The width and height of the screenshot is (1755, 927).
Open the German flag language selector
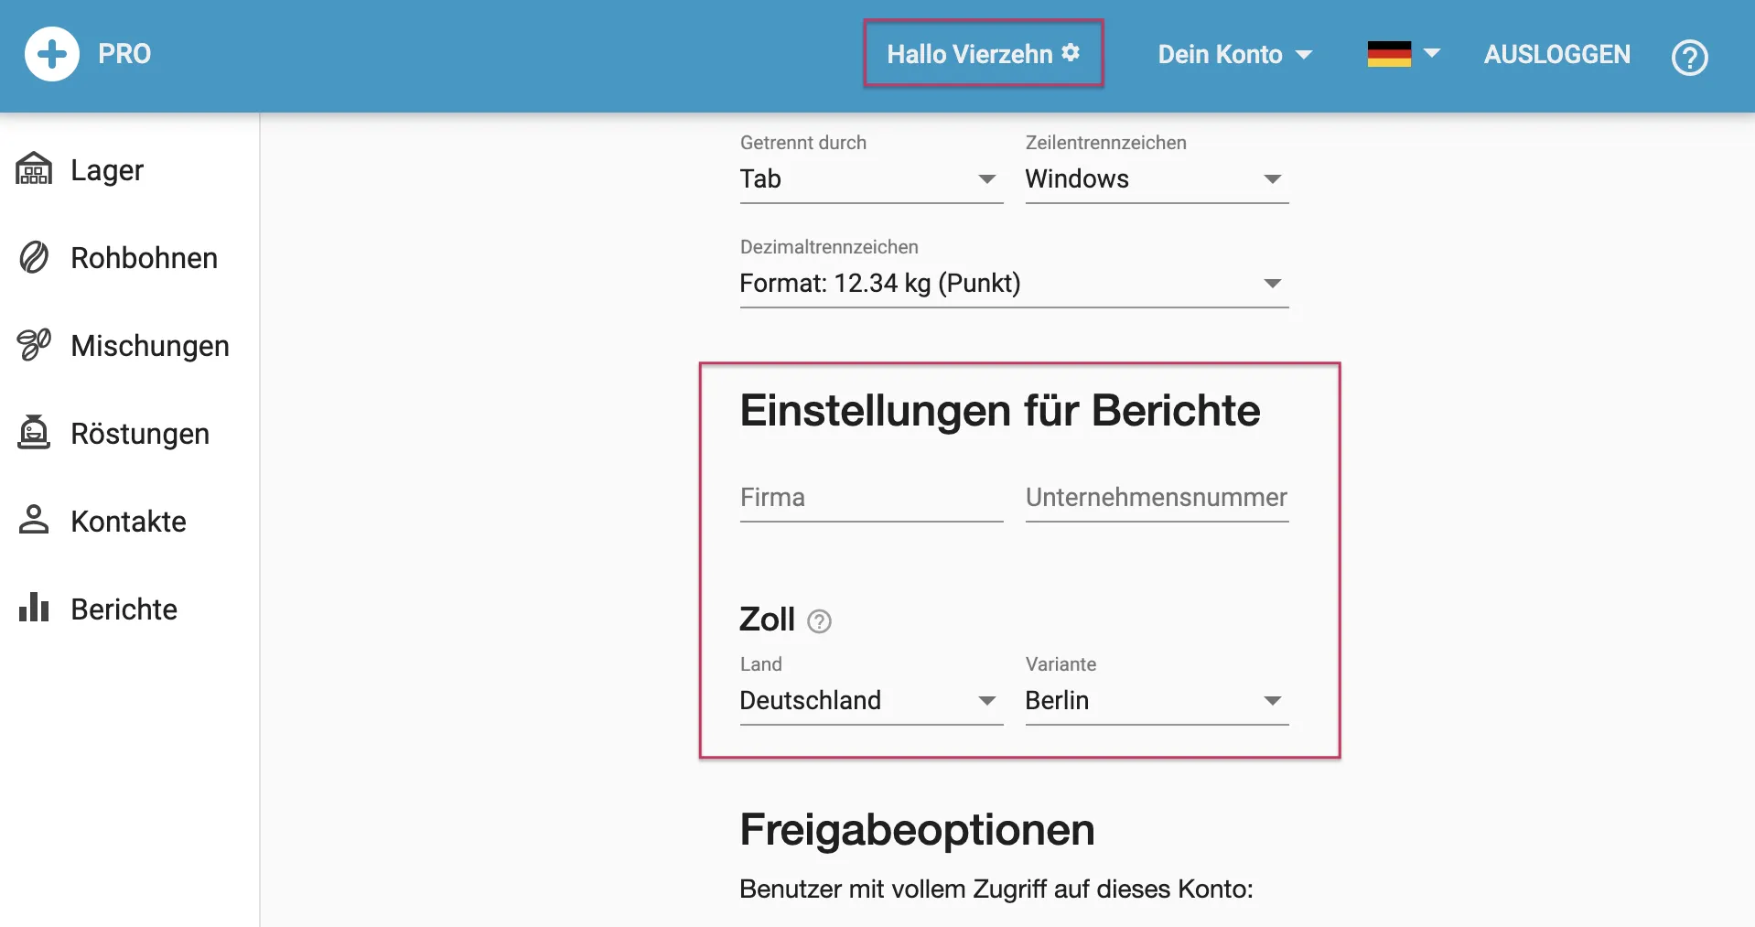coord(1403,54)
